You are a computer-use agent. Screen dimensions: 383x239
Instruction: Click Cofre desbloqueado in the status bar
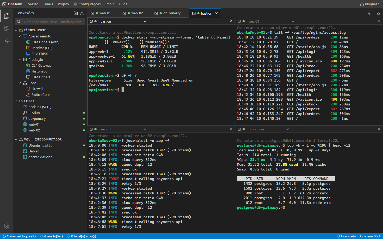pos(19,236)
